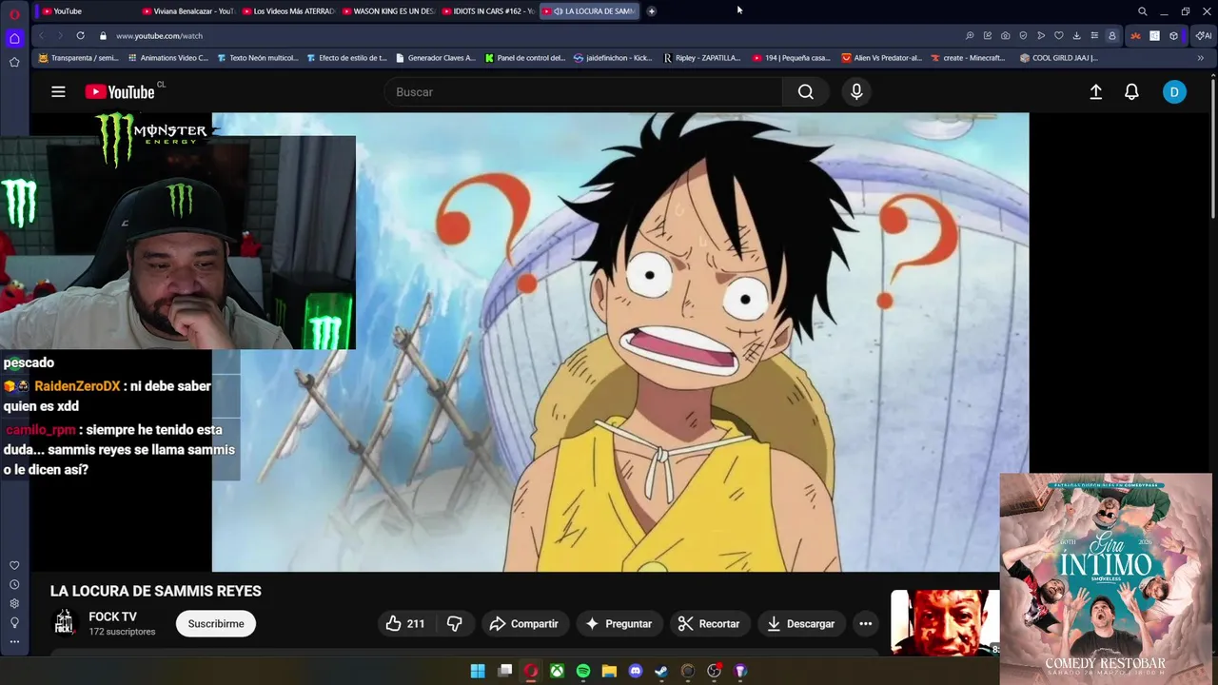The height and width of the screenshot is (685, 1218).
Task: Like the video with 211 likes
Action: (x=405, y=623)
